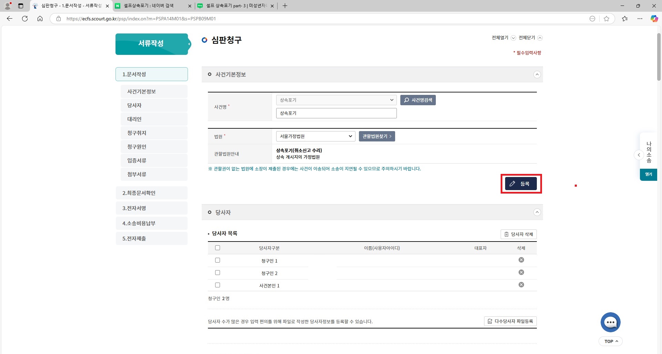Open the chat bubble in bottom right
Viewport: 662px width, 354px height.
pos(610,322)
